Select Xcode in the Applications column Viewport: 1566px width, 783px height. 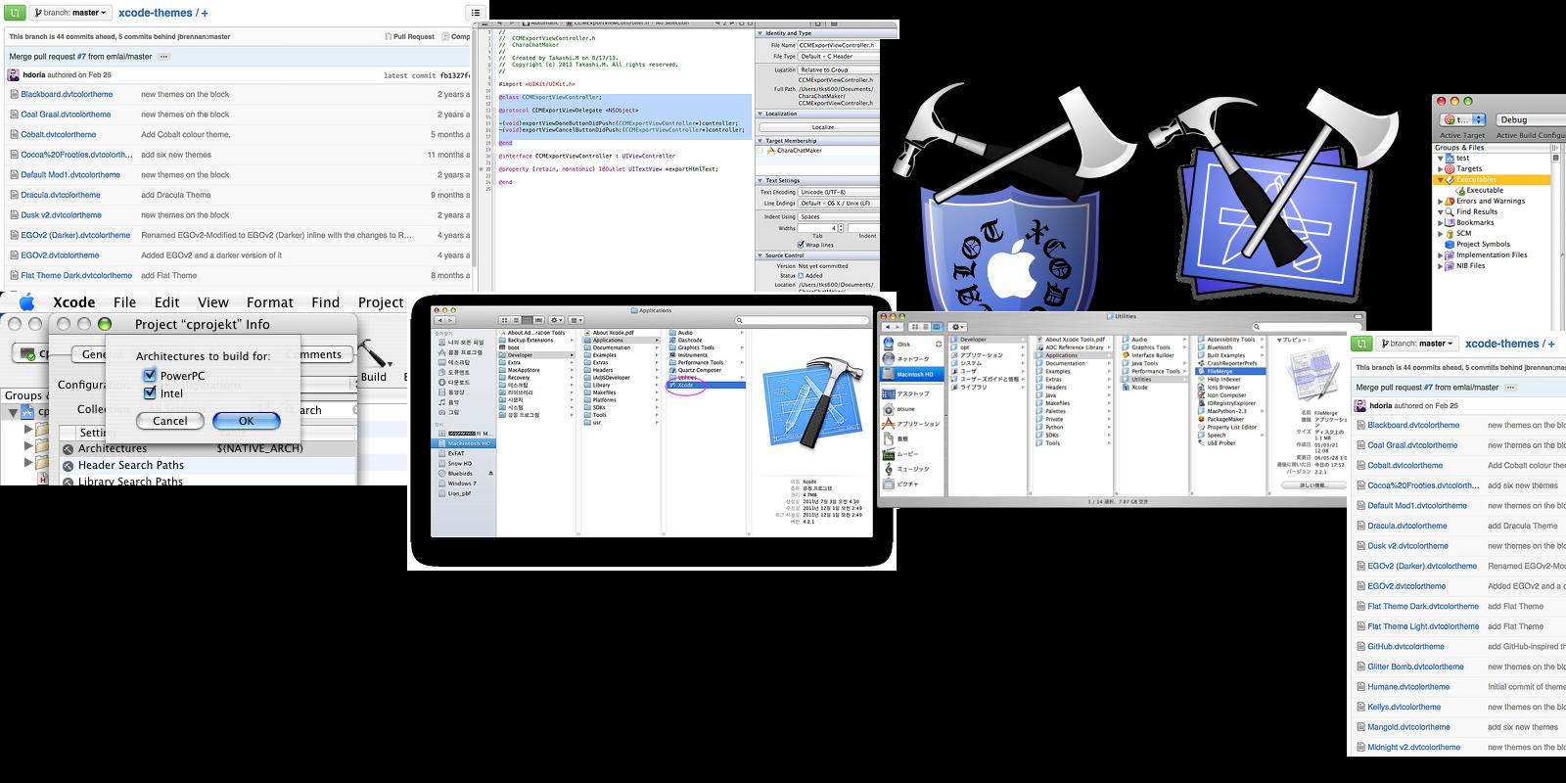coord(706,385)
